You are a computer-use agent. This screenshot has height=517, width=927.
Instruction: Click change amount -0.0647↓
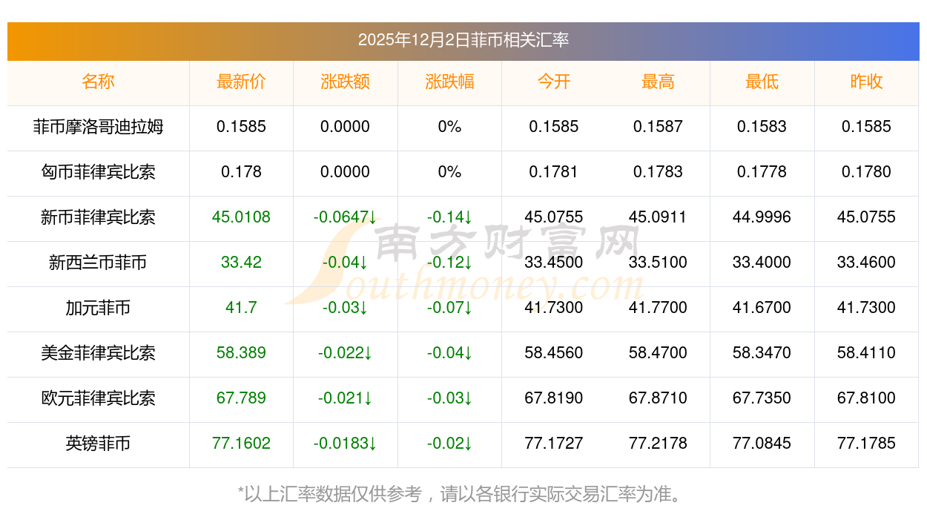click(x=346, y=217)
